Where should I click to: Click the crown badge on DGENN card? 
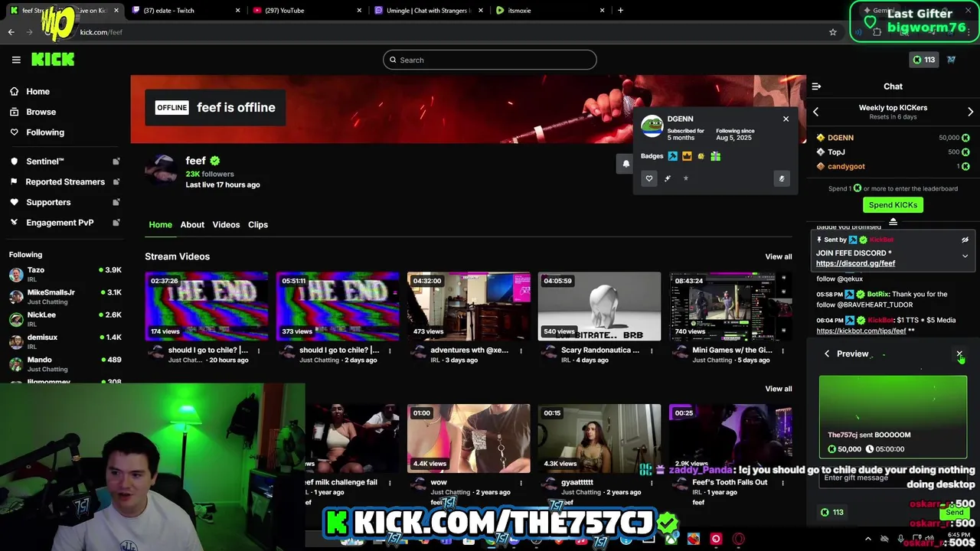tap(687, 156)
